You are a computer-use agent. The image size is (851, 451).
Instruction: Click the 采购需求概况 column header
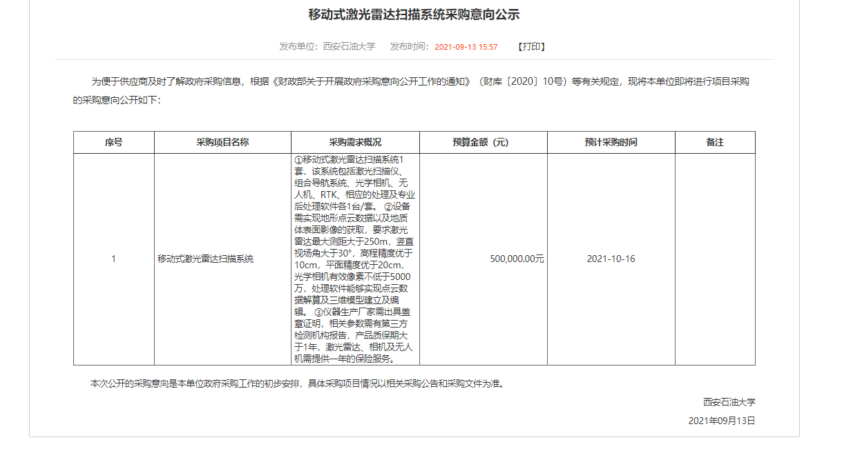pos(355,143)
